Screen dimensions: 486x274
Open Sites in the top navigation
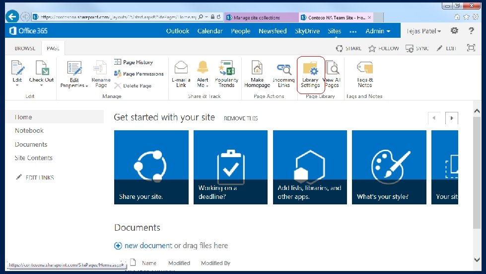tap(335, 31)
